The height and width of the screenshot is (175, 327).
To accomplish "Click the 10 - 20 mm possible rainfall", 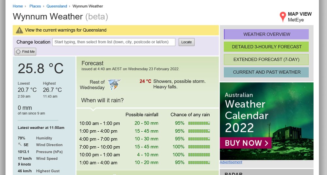I will coord(146,163).
